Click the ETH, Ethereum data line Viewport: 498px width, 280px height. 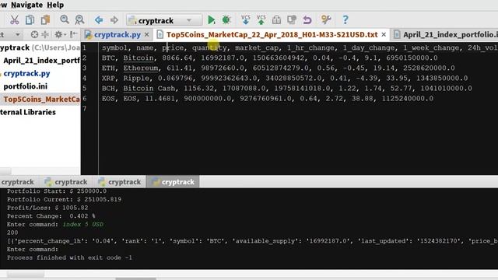[278, 68]
